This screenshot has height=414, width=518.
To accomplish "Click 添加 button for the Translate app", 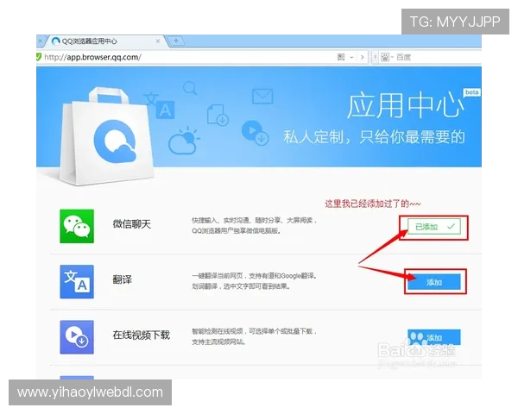I will [433, 282].
